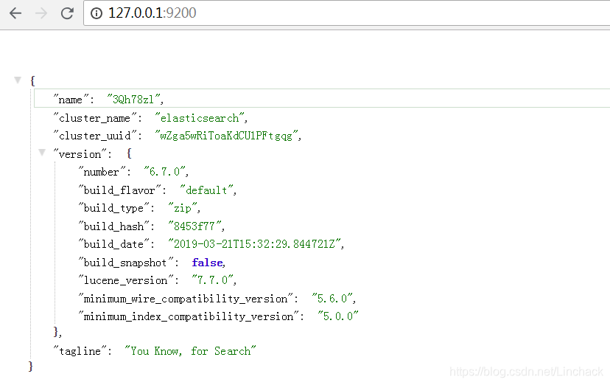610x385 pixels.
Task: Click the "build_type" key
Action: click(113, 208)
